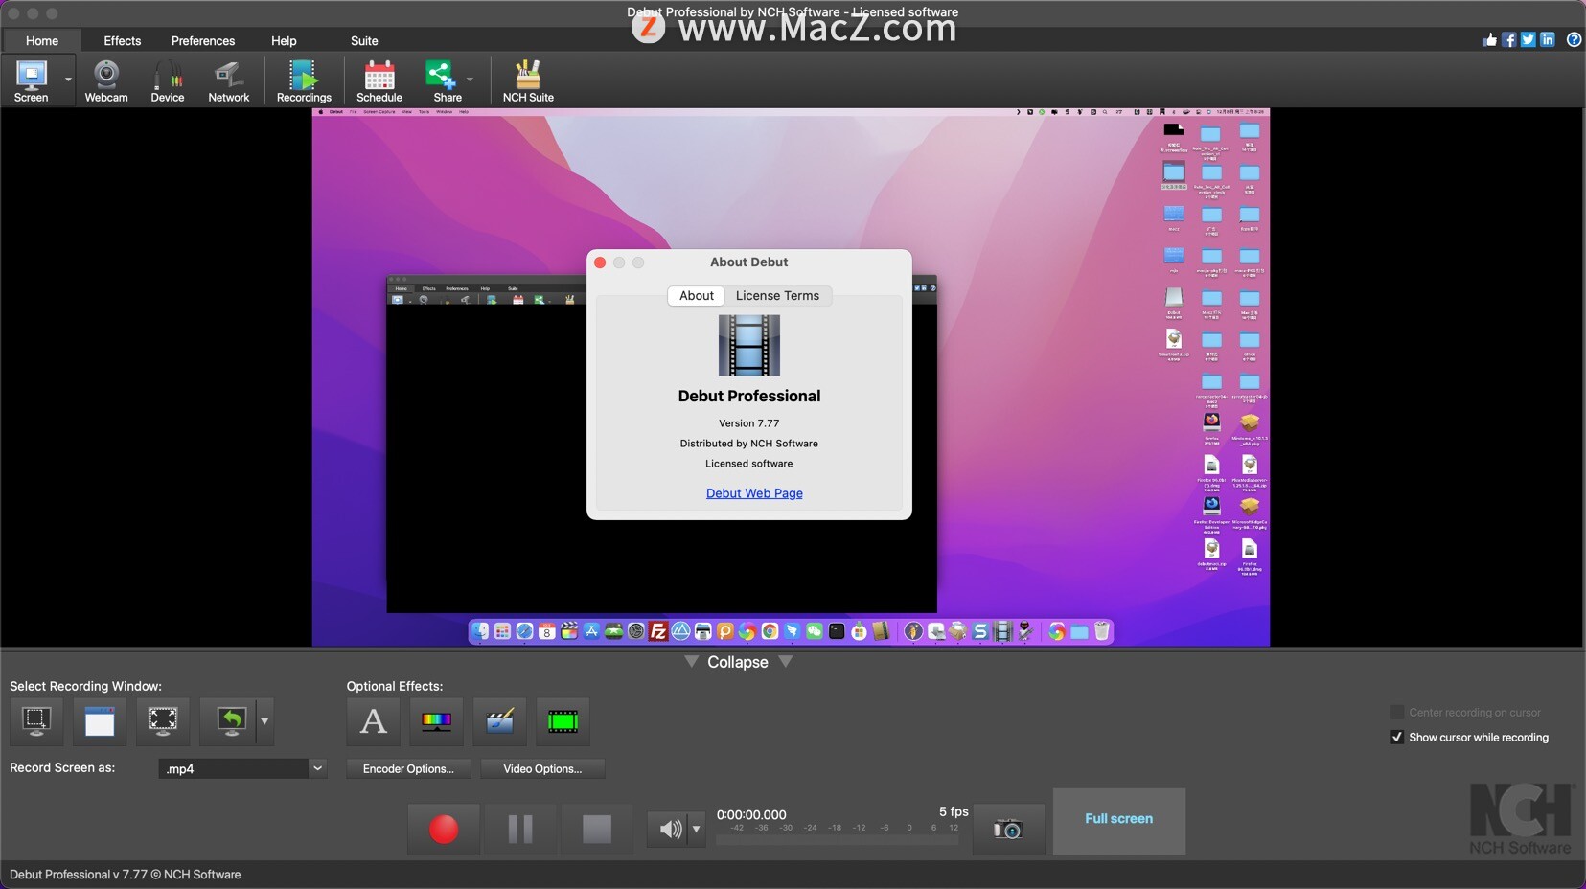
Task: Select the Screen capture source
Action: tap(31, 80)
